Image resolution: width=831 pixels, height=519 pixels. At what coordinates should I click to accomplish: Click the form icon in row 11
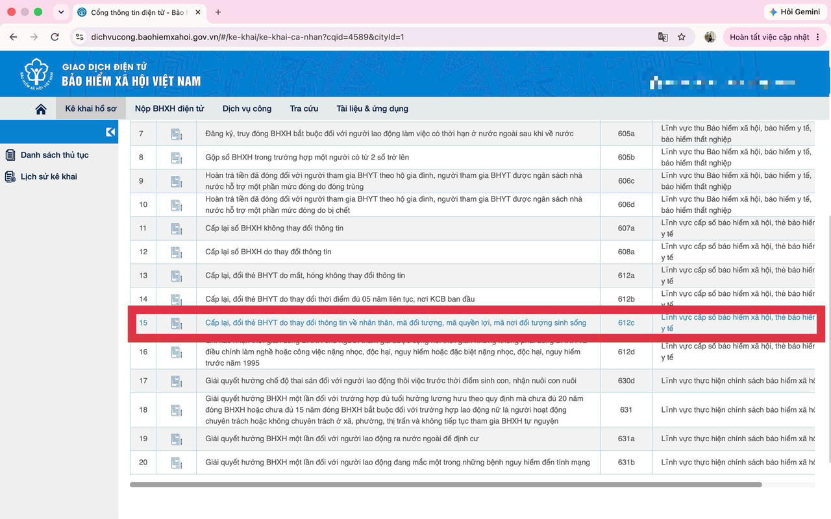pyautogui.click(x=177, y=228)
